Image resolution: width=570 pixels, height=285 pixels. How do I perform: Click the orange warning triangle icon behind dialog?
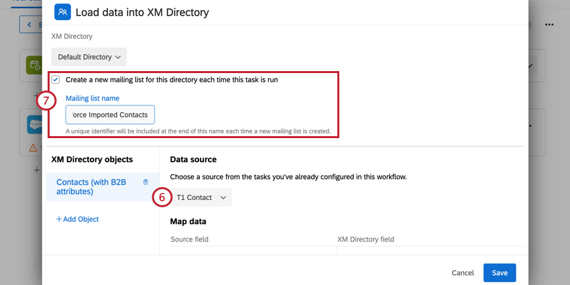[33, 148]
